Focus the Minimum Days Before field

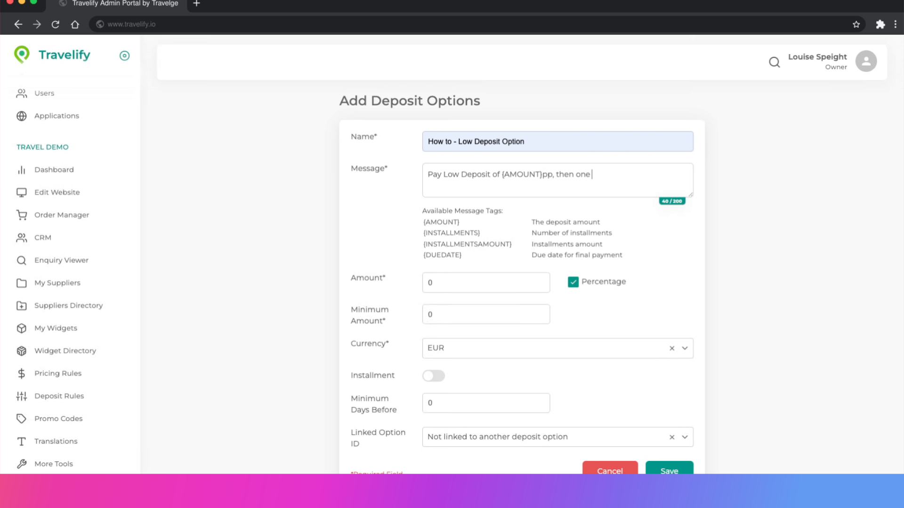485,403
